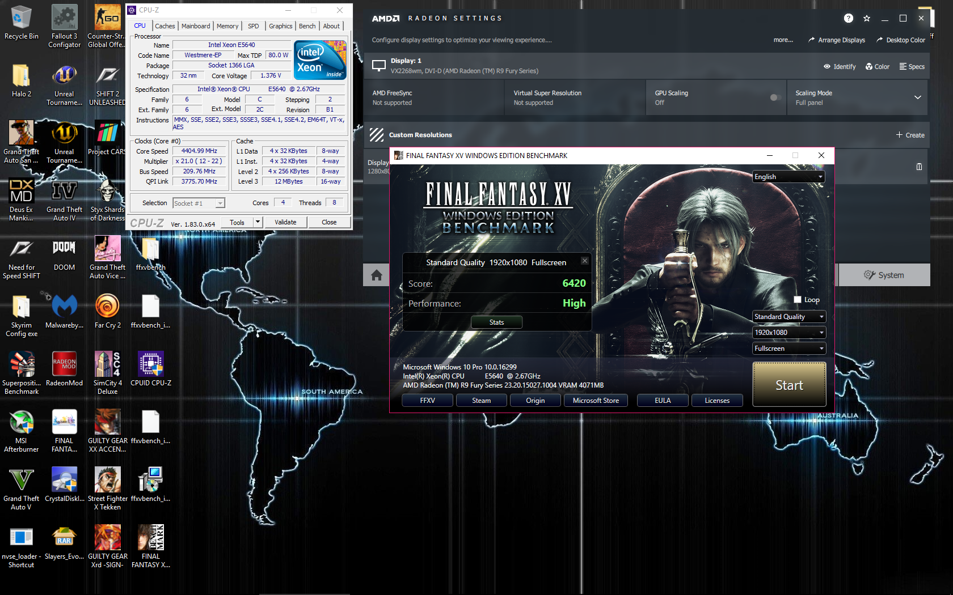This screenshot has width=953, height=595.
Task: Open Street Fighter X Tekken icon
Action: click(x=107, y=489)
